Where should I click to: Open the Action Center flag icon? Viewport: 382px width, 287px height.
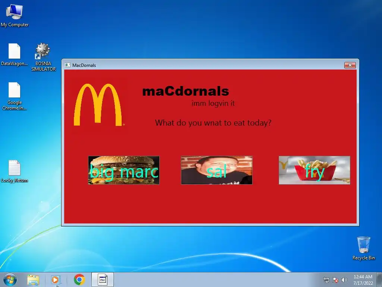[335, 280]
